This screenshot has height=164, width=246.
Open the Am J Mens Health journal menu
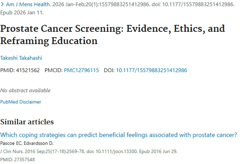coord(28,5)
